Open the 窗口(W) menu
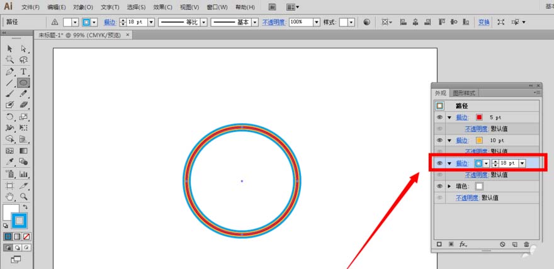554x269 pixels. point(218,7)
